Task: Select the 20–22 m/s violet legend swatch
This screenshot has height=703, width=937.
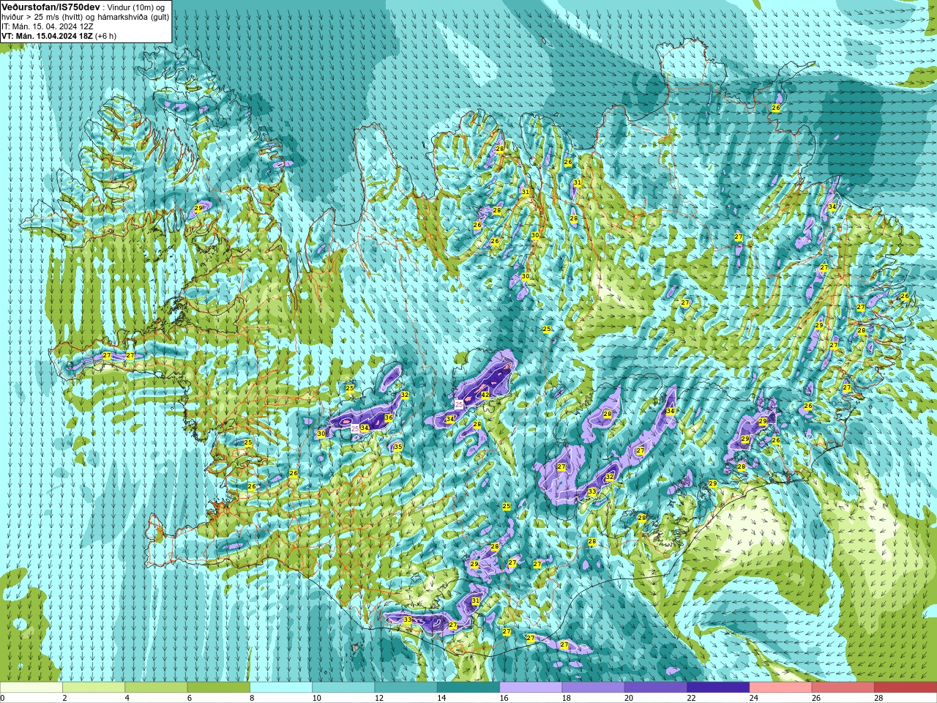Action: [656, 688]
